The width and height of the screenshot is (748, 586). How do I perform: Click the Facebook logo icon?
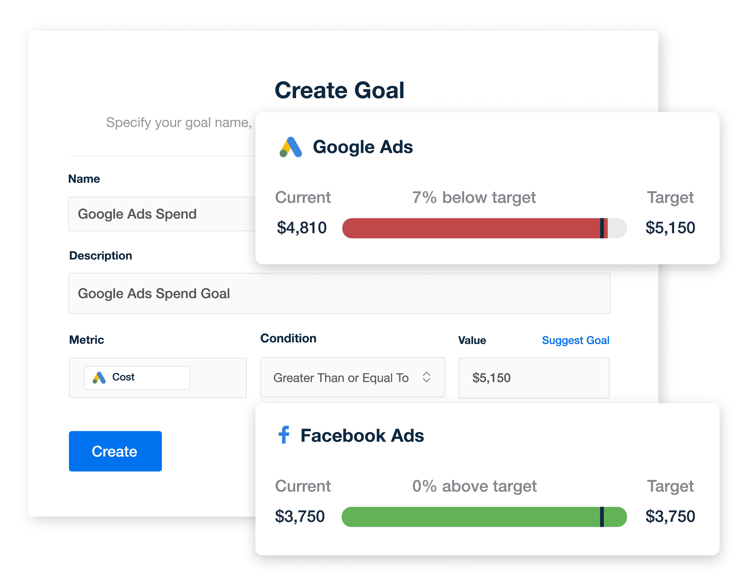284,435
